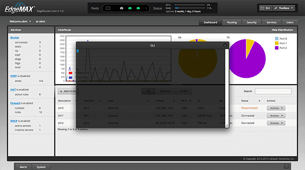Screen dimensions: 305x170
Task: Select the VLAN filter toggle
Action: [x=184, y=91]
